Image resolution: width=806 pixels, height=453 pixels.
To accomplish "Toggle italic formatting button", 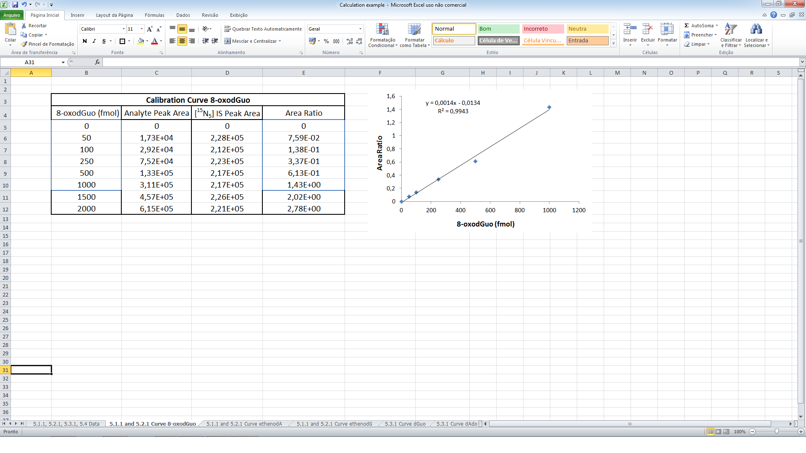I will (x=94, y=41).
